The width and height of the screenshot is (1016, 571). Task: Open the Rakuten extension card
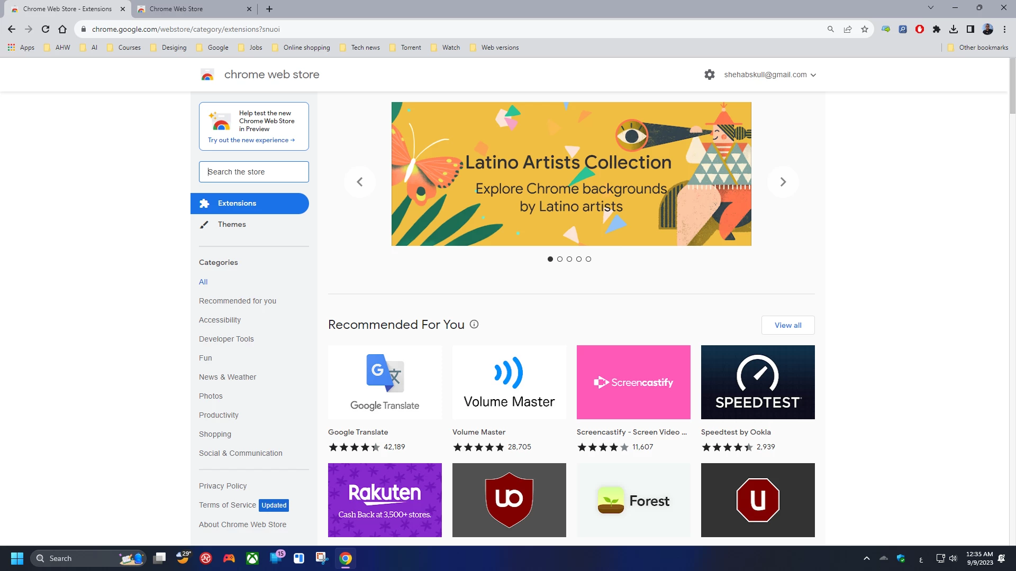coord(385,500)
